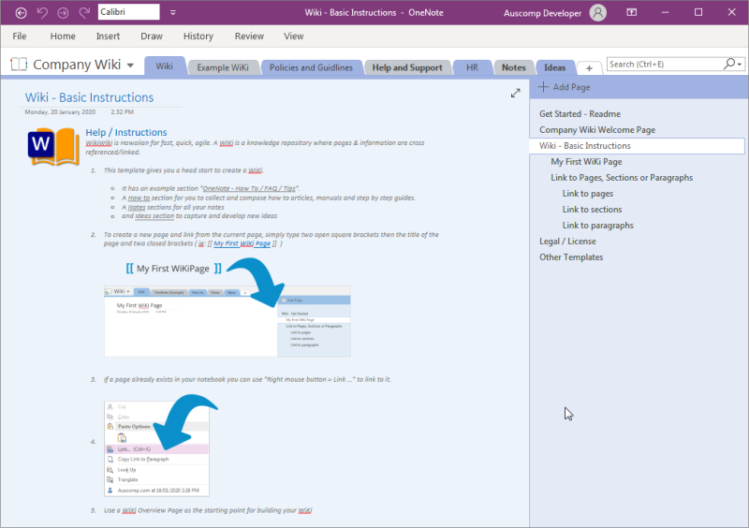
Task: Open the History ribbon tab
Action: tap(198, 37)
